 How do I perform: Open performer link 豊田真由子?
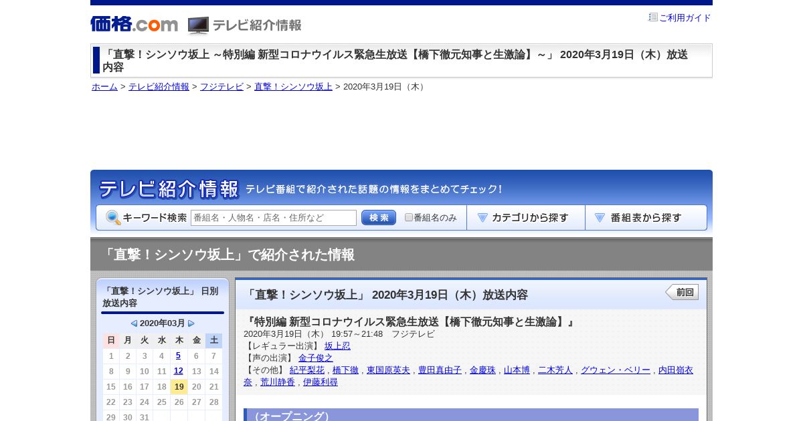(x=440, y=370)
